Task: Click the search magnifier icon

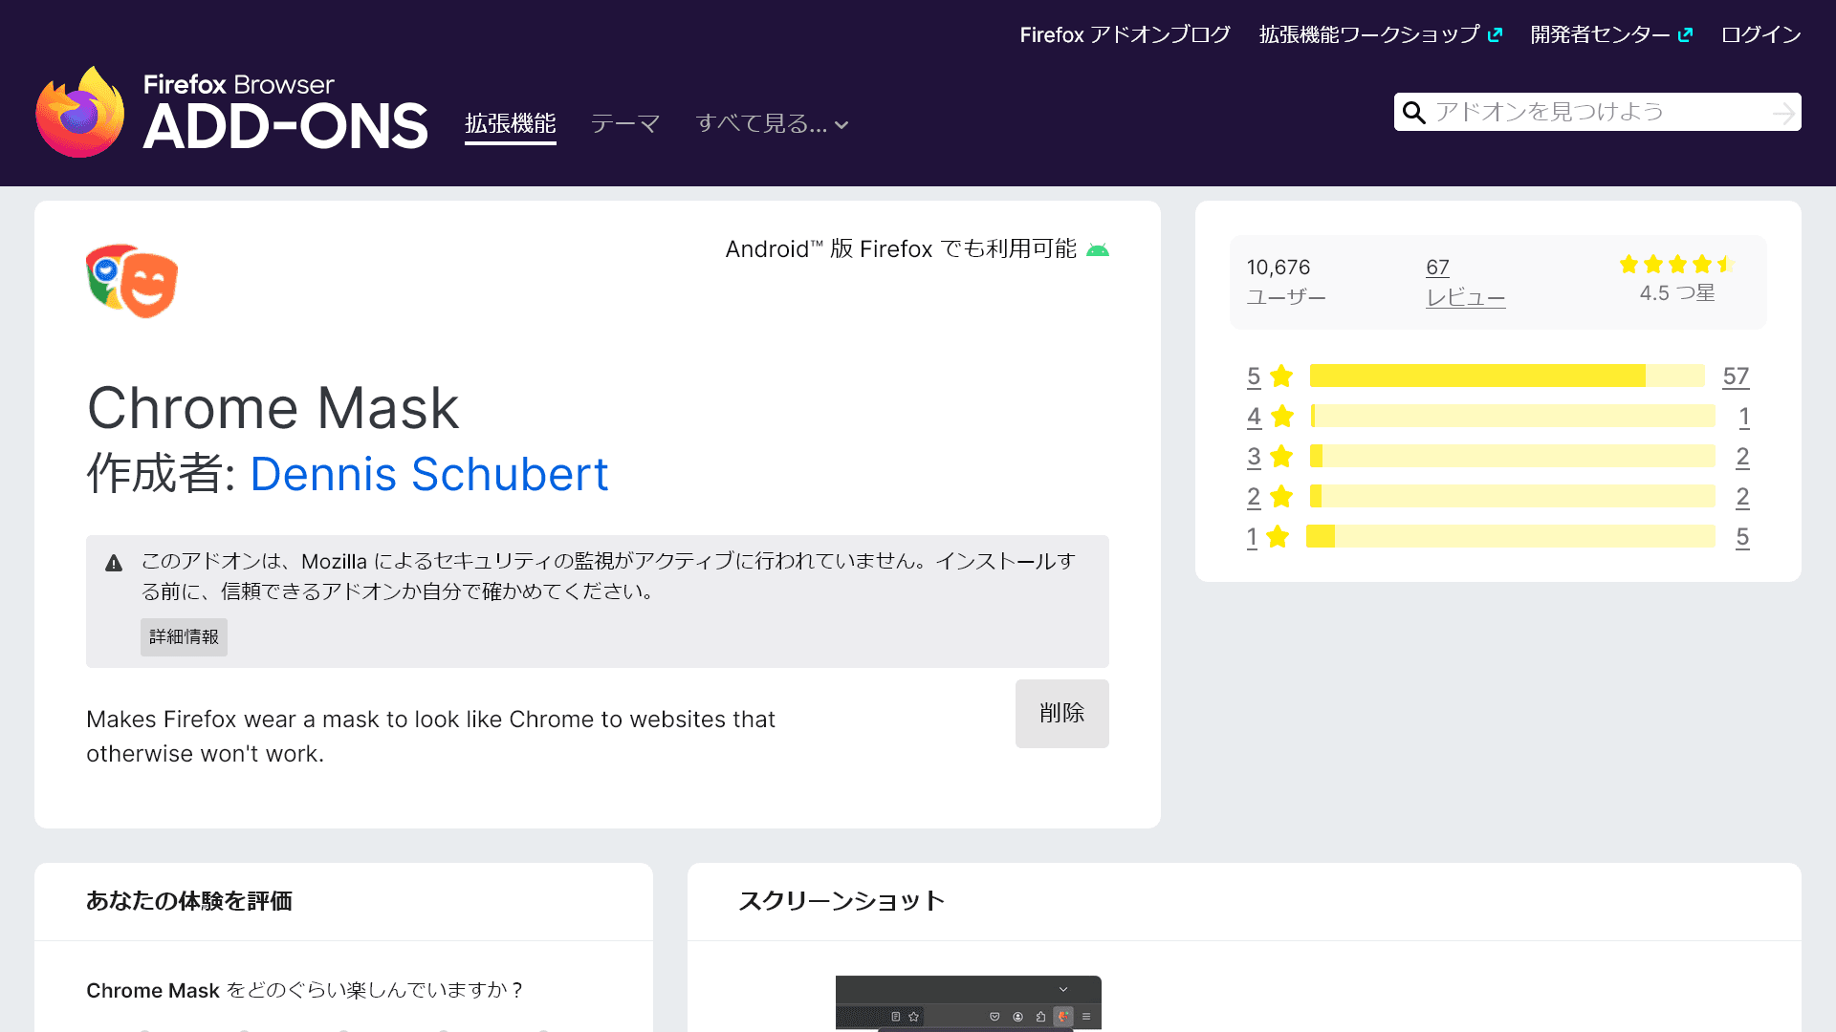Action: 1413,113
